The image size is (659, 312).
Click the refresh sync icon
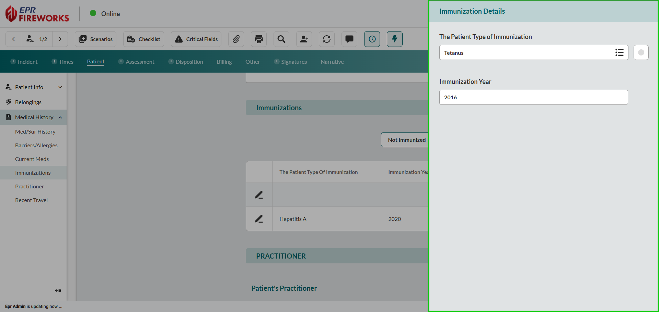(326, 39)
